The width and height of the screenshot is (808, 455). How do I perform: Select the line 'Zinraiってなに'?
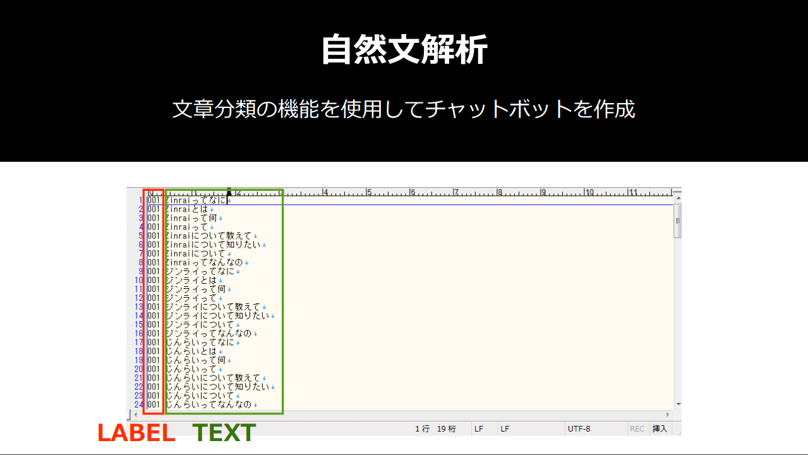pyautogui.click(x=195, y=200)
